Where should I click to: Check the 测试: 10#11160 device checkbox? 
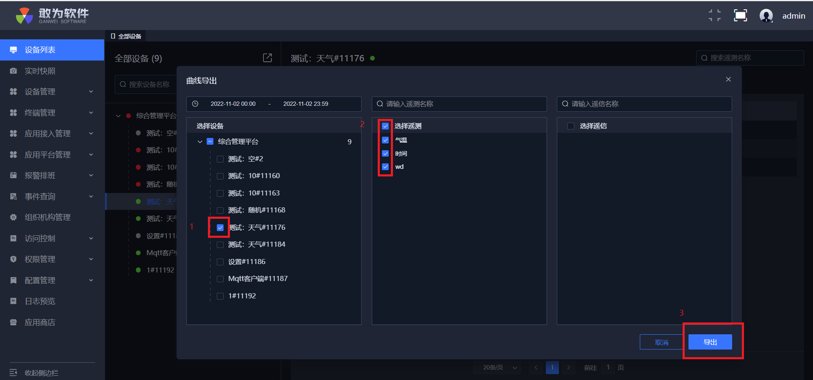click(x=220, y=176)
